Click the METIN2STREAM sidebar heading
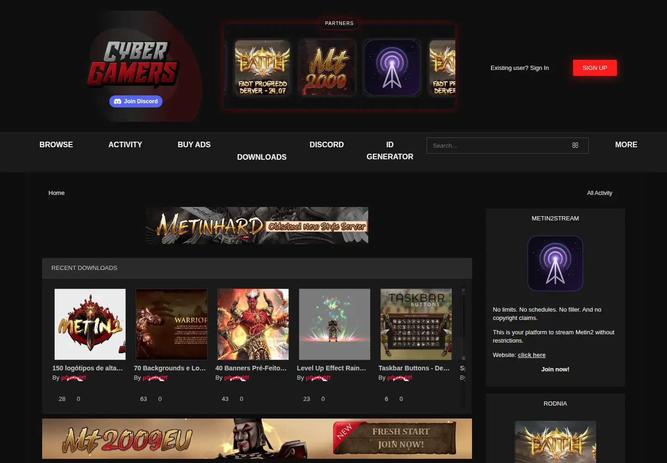The image size is (667, 463). [555, 219]
